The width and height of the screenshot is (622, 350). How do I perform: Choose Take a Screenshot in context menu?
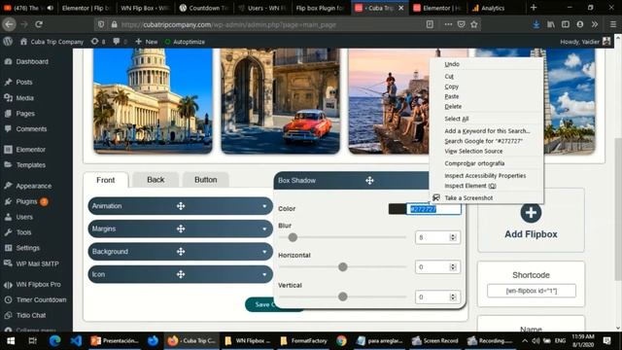point(468,197)
